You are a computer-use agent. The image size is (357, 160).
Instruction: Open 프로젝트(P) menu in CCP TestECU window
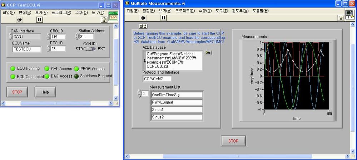pos(61,13)
